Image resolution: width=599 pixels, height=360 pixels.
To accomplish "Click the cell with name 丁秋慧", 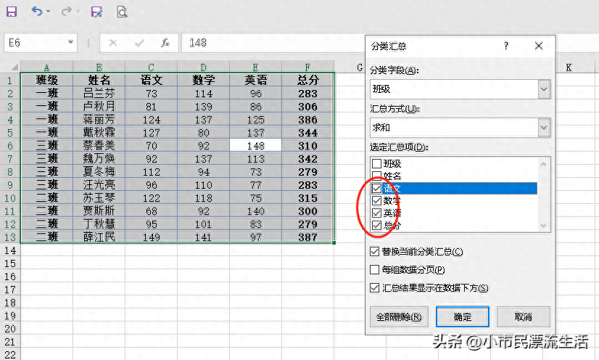I will 99,224.
